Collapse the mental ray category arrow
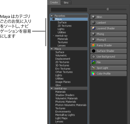 coord(52,89)
